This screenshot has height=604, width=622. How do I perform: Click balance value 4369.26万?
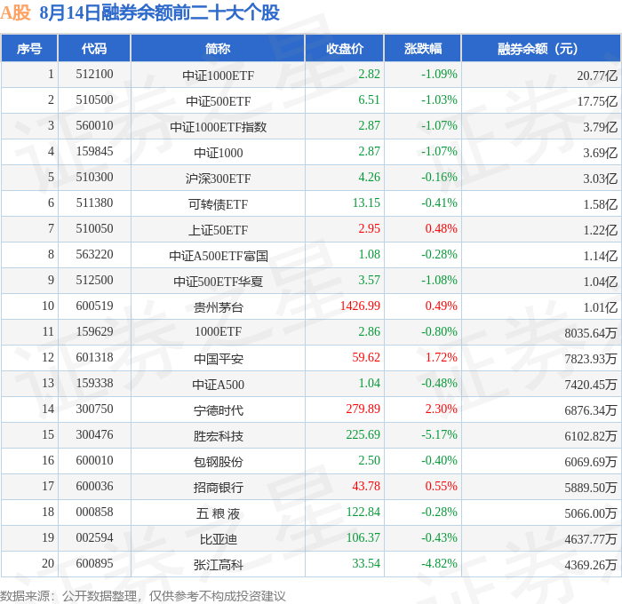click(591, 565)
